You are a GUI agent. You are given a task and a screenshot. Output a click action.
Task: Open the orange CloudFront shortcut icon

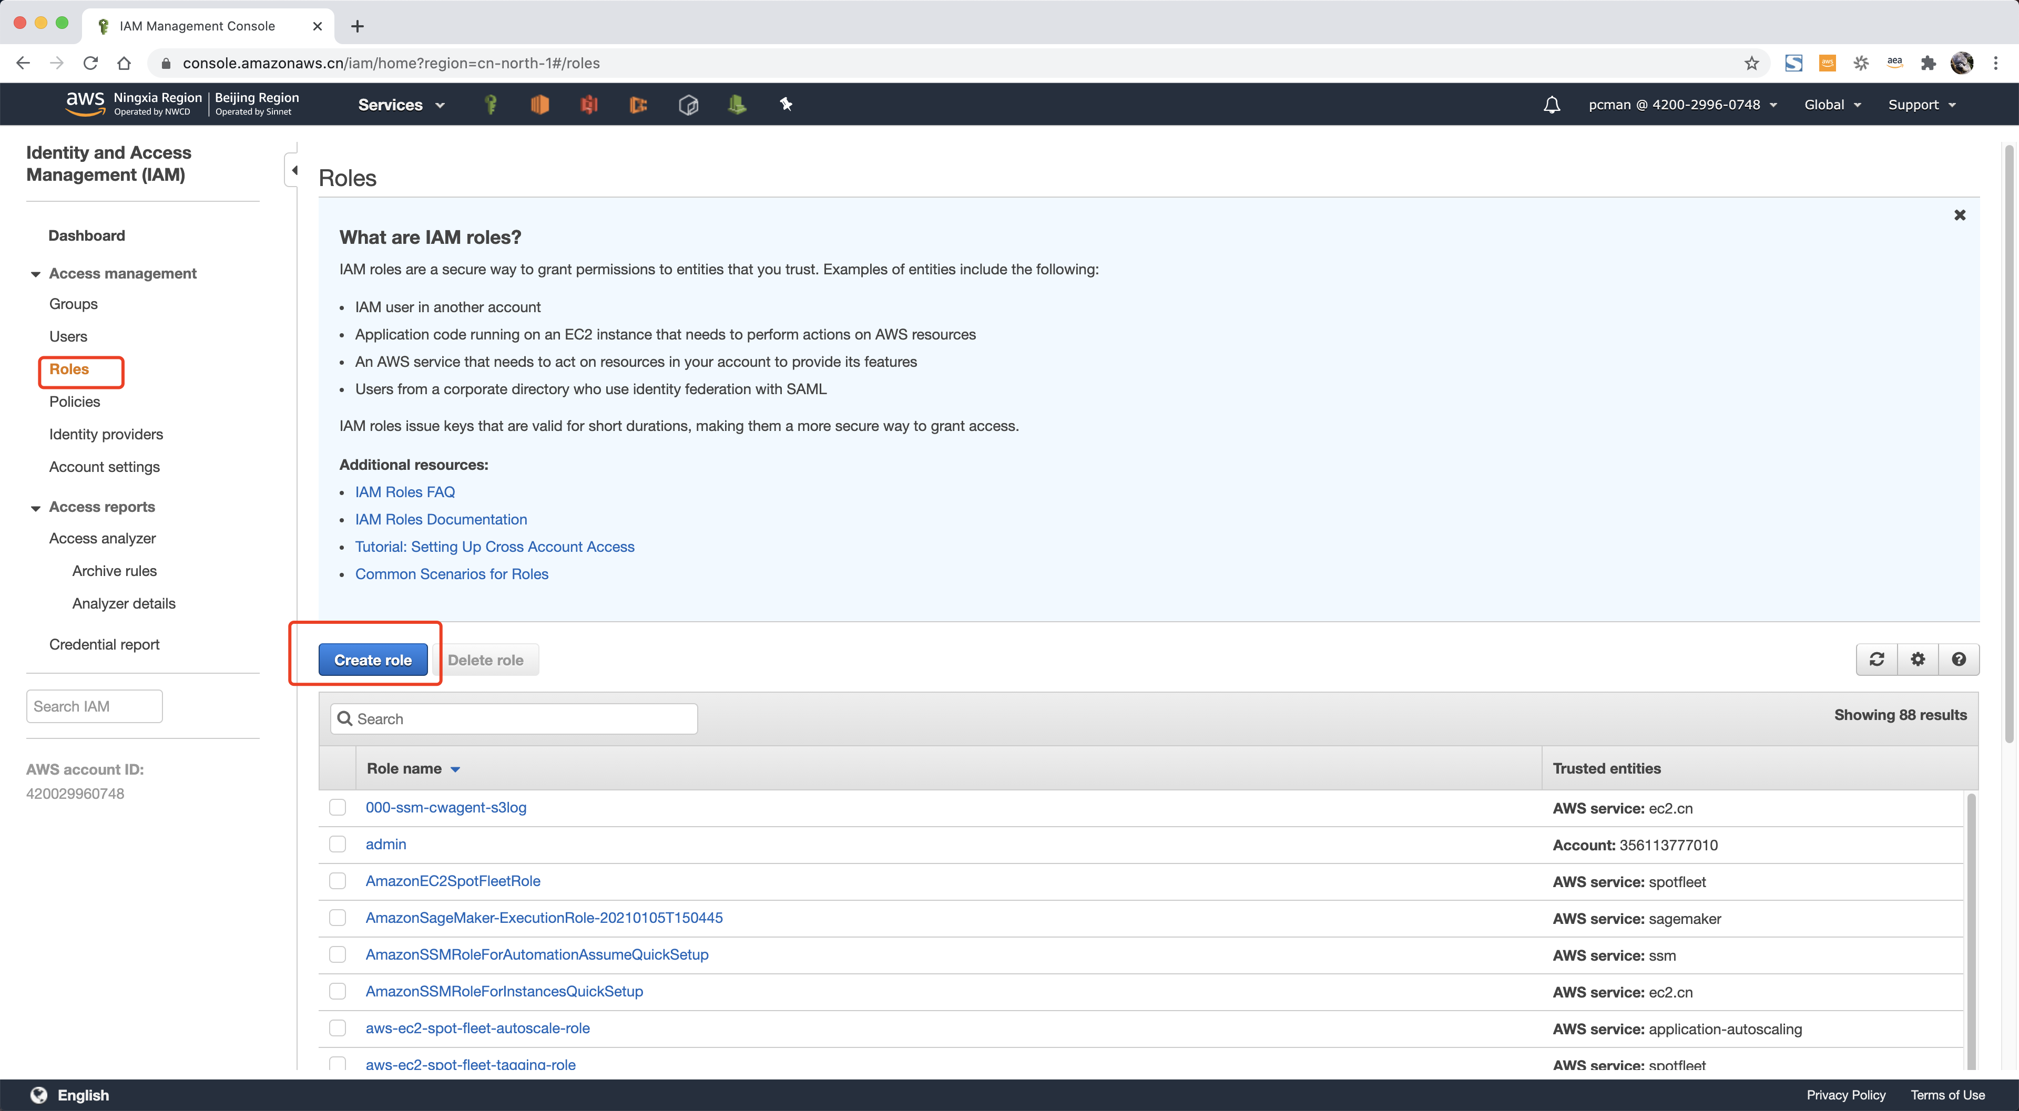[638, 104]
